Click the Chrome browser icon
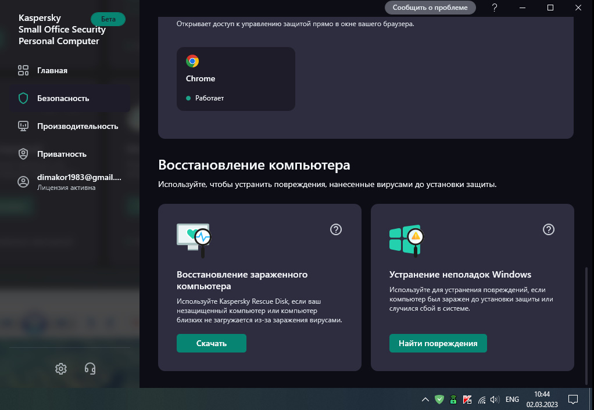Image resolution: width=594 pixels, height=410 pixels. pos(192,61)
